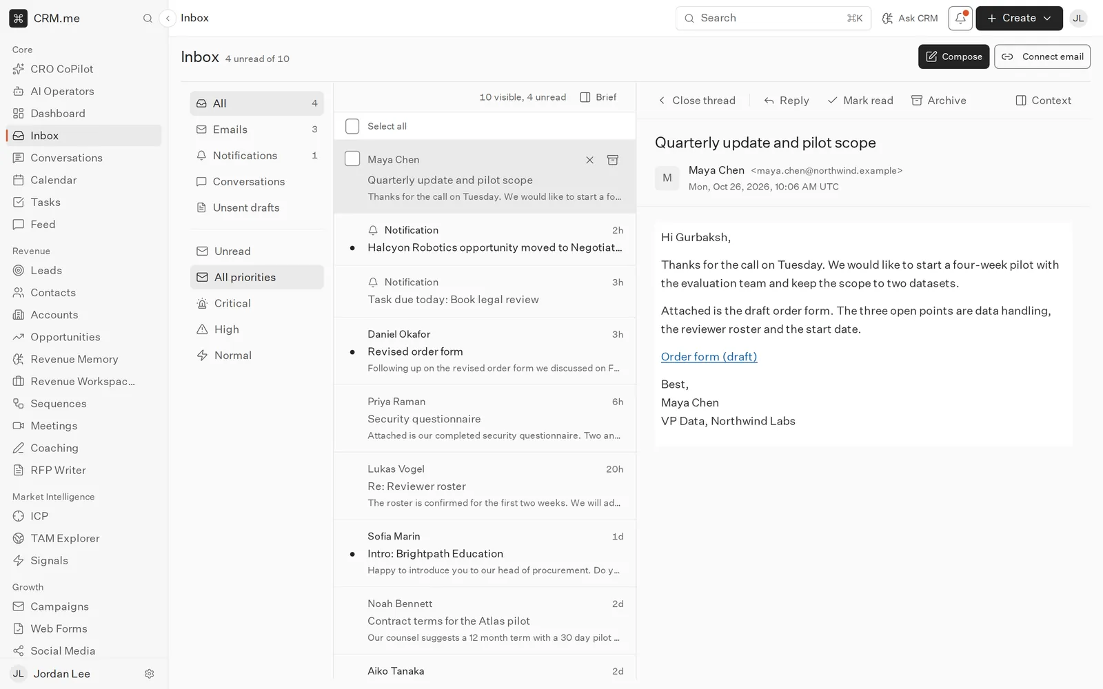
Task: Dismiss Maya Chen message with X icon
Action: coord(589,160)
